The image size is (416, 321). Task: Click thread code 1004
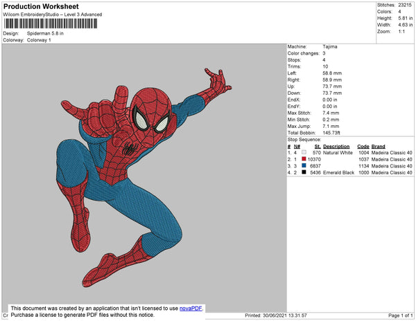point(364,153)
